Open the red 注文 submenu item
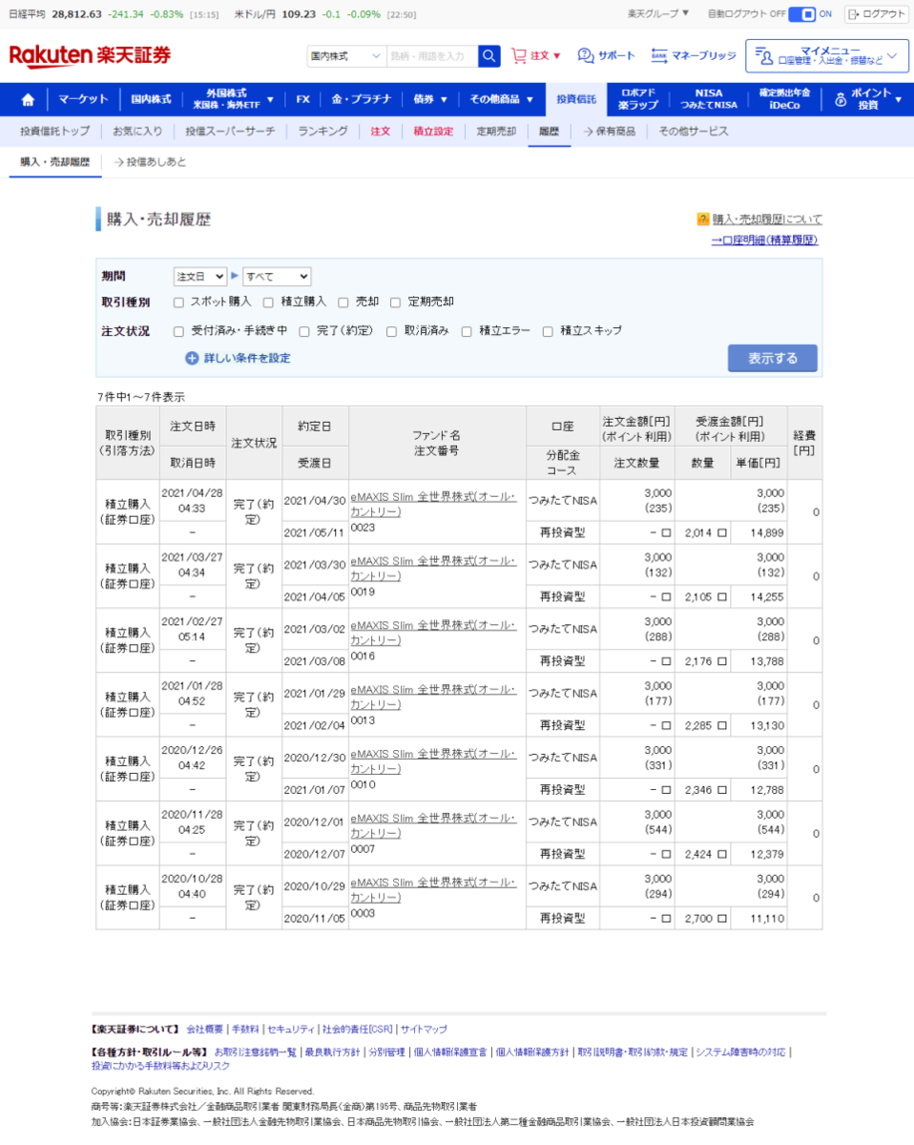Image resolution: width=914 pixels, height=1145 pixels. 381,132
